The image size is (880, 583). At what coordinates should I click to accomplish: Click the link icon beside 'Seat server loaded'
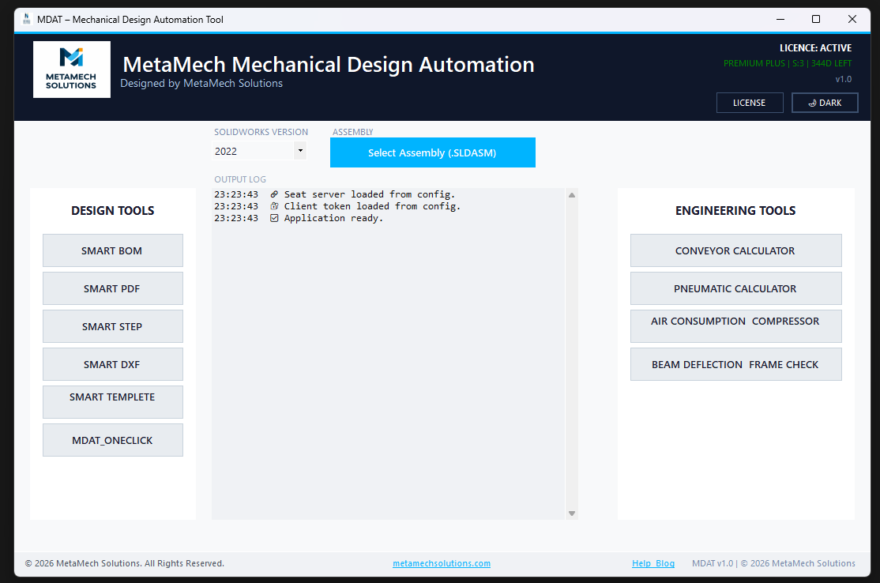coord(274,194)
